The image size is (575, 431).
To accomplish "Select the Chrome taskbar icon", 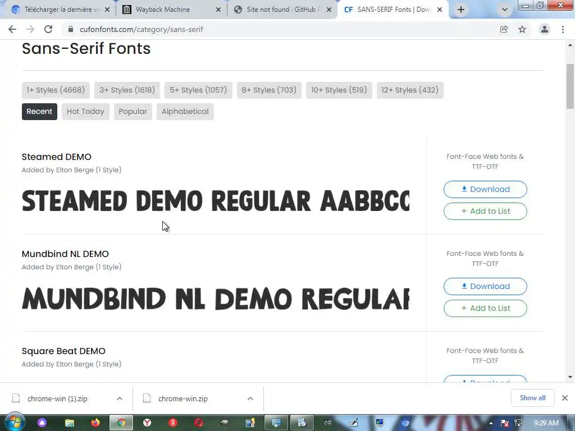I will pyautogui.click(x=121, y=423).
